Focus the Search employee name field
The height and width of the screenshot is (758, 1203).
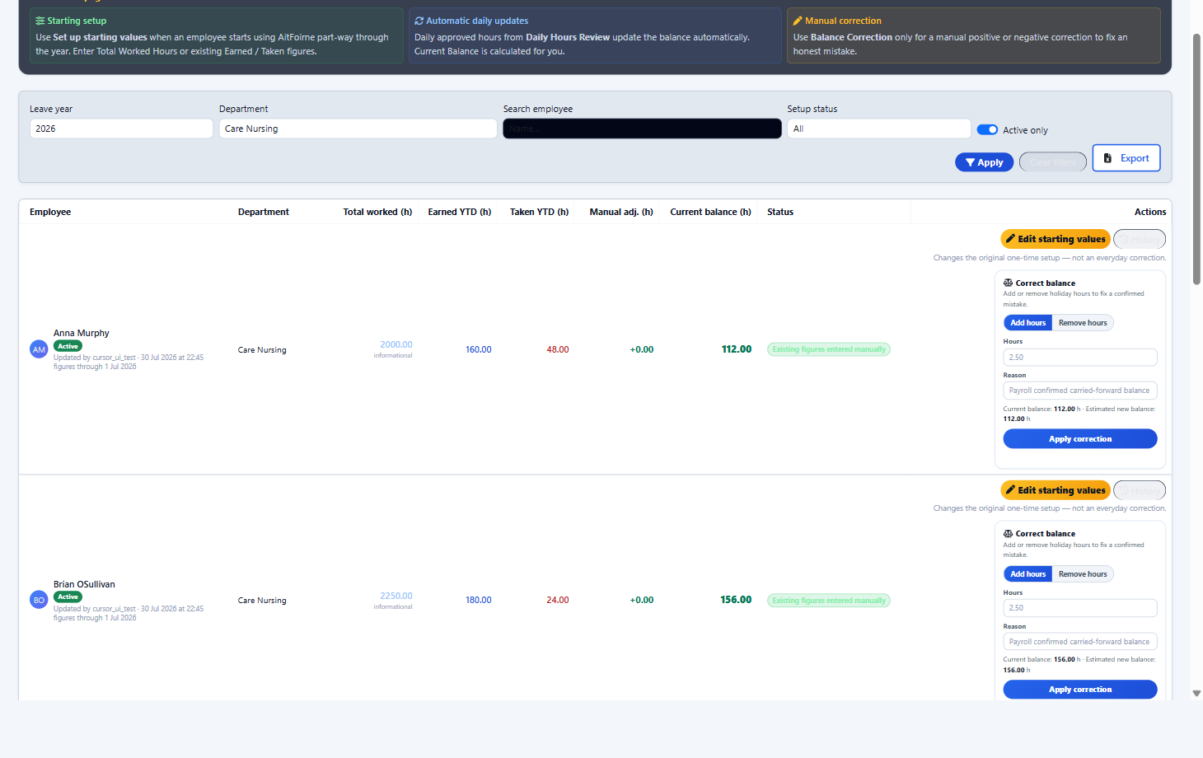coord(642,129)
